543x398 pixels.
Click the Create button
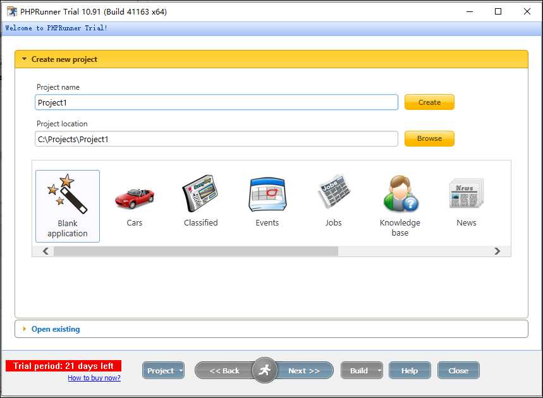pos(429,102)
